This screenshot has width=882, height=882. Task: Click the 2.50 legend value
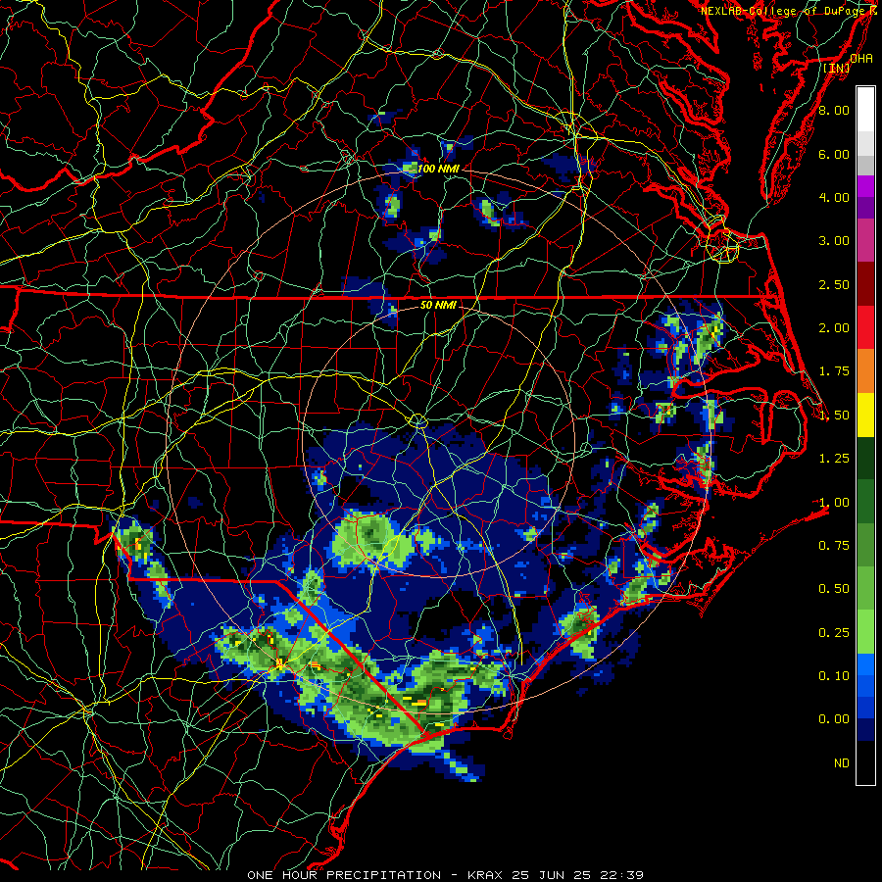834,284
